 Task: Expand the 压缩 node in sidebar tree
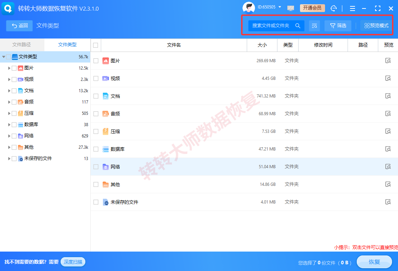[9, 113]
